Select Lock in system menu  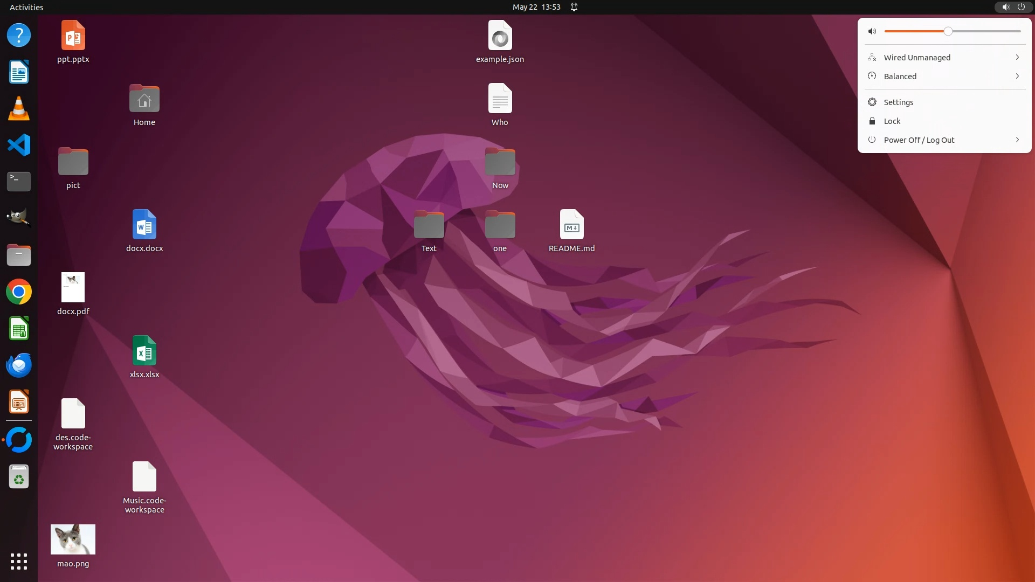pos(892,121)
